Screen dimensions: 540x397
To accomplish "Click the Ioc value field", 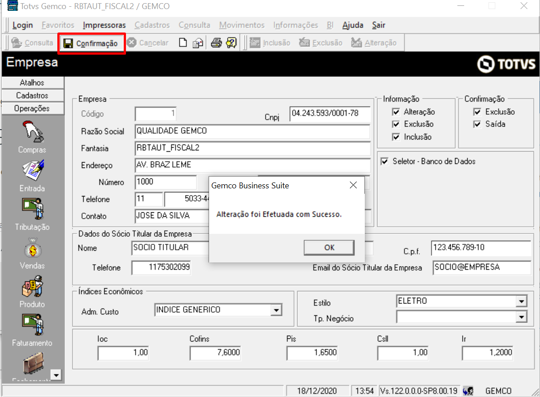I will 123,353.
